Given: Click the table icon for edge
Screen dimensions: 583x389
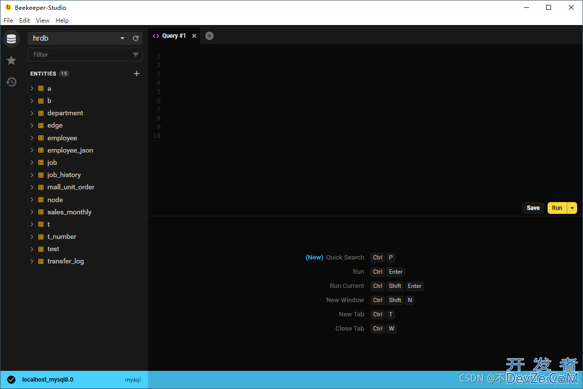Looking at the screenshot, I should pos(41,126).
